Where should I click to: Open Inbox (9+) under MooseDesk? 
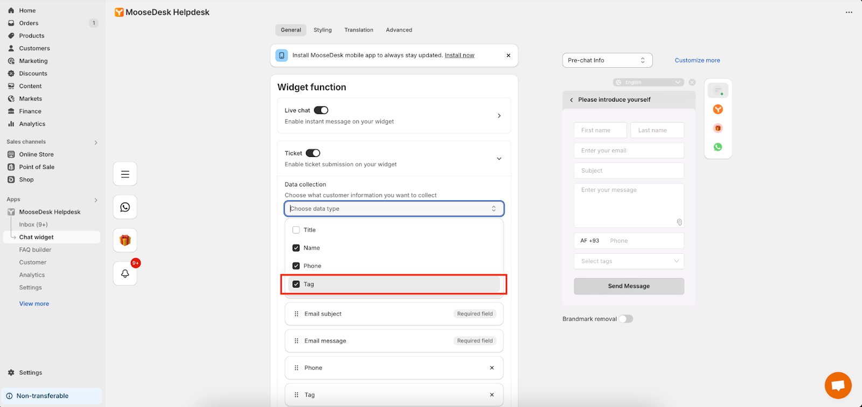click(x=33, y=225)
